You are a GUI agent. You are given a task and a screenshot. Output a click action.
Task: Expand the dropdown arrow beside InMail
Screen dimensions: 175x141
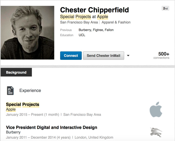(128, 56)
